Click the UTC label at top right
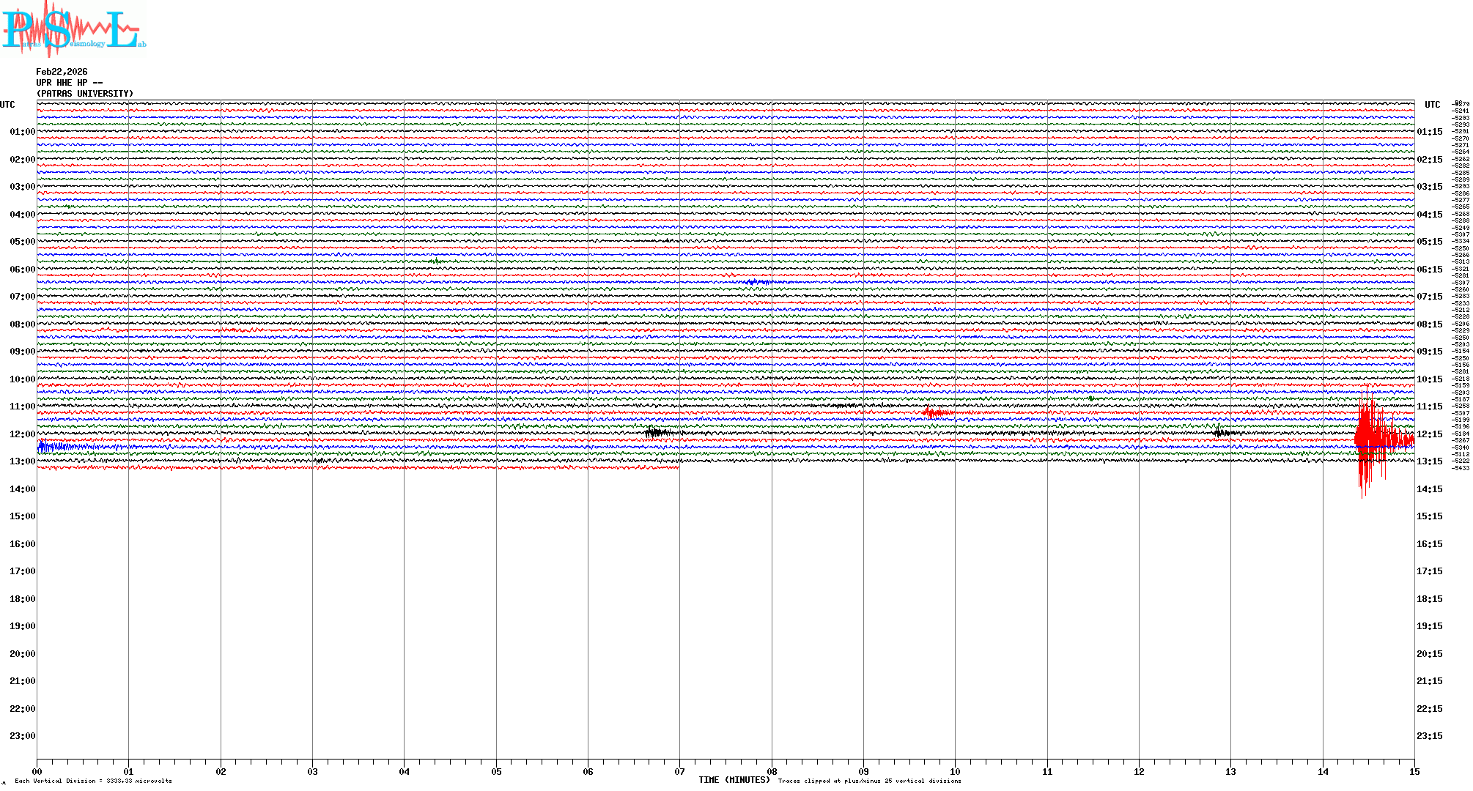 (1432, 105)
